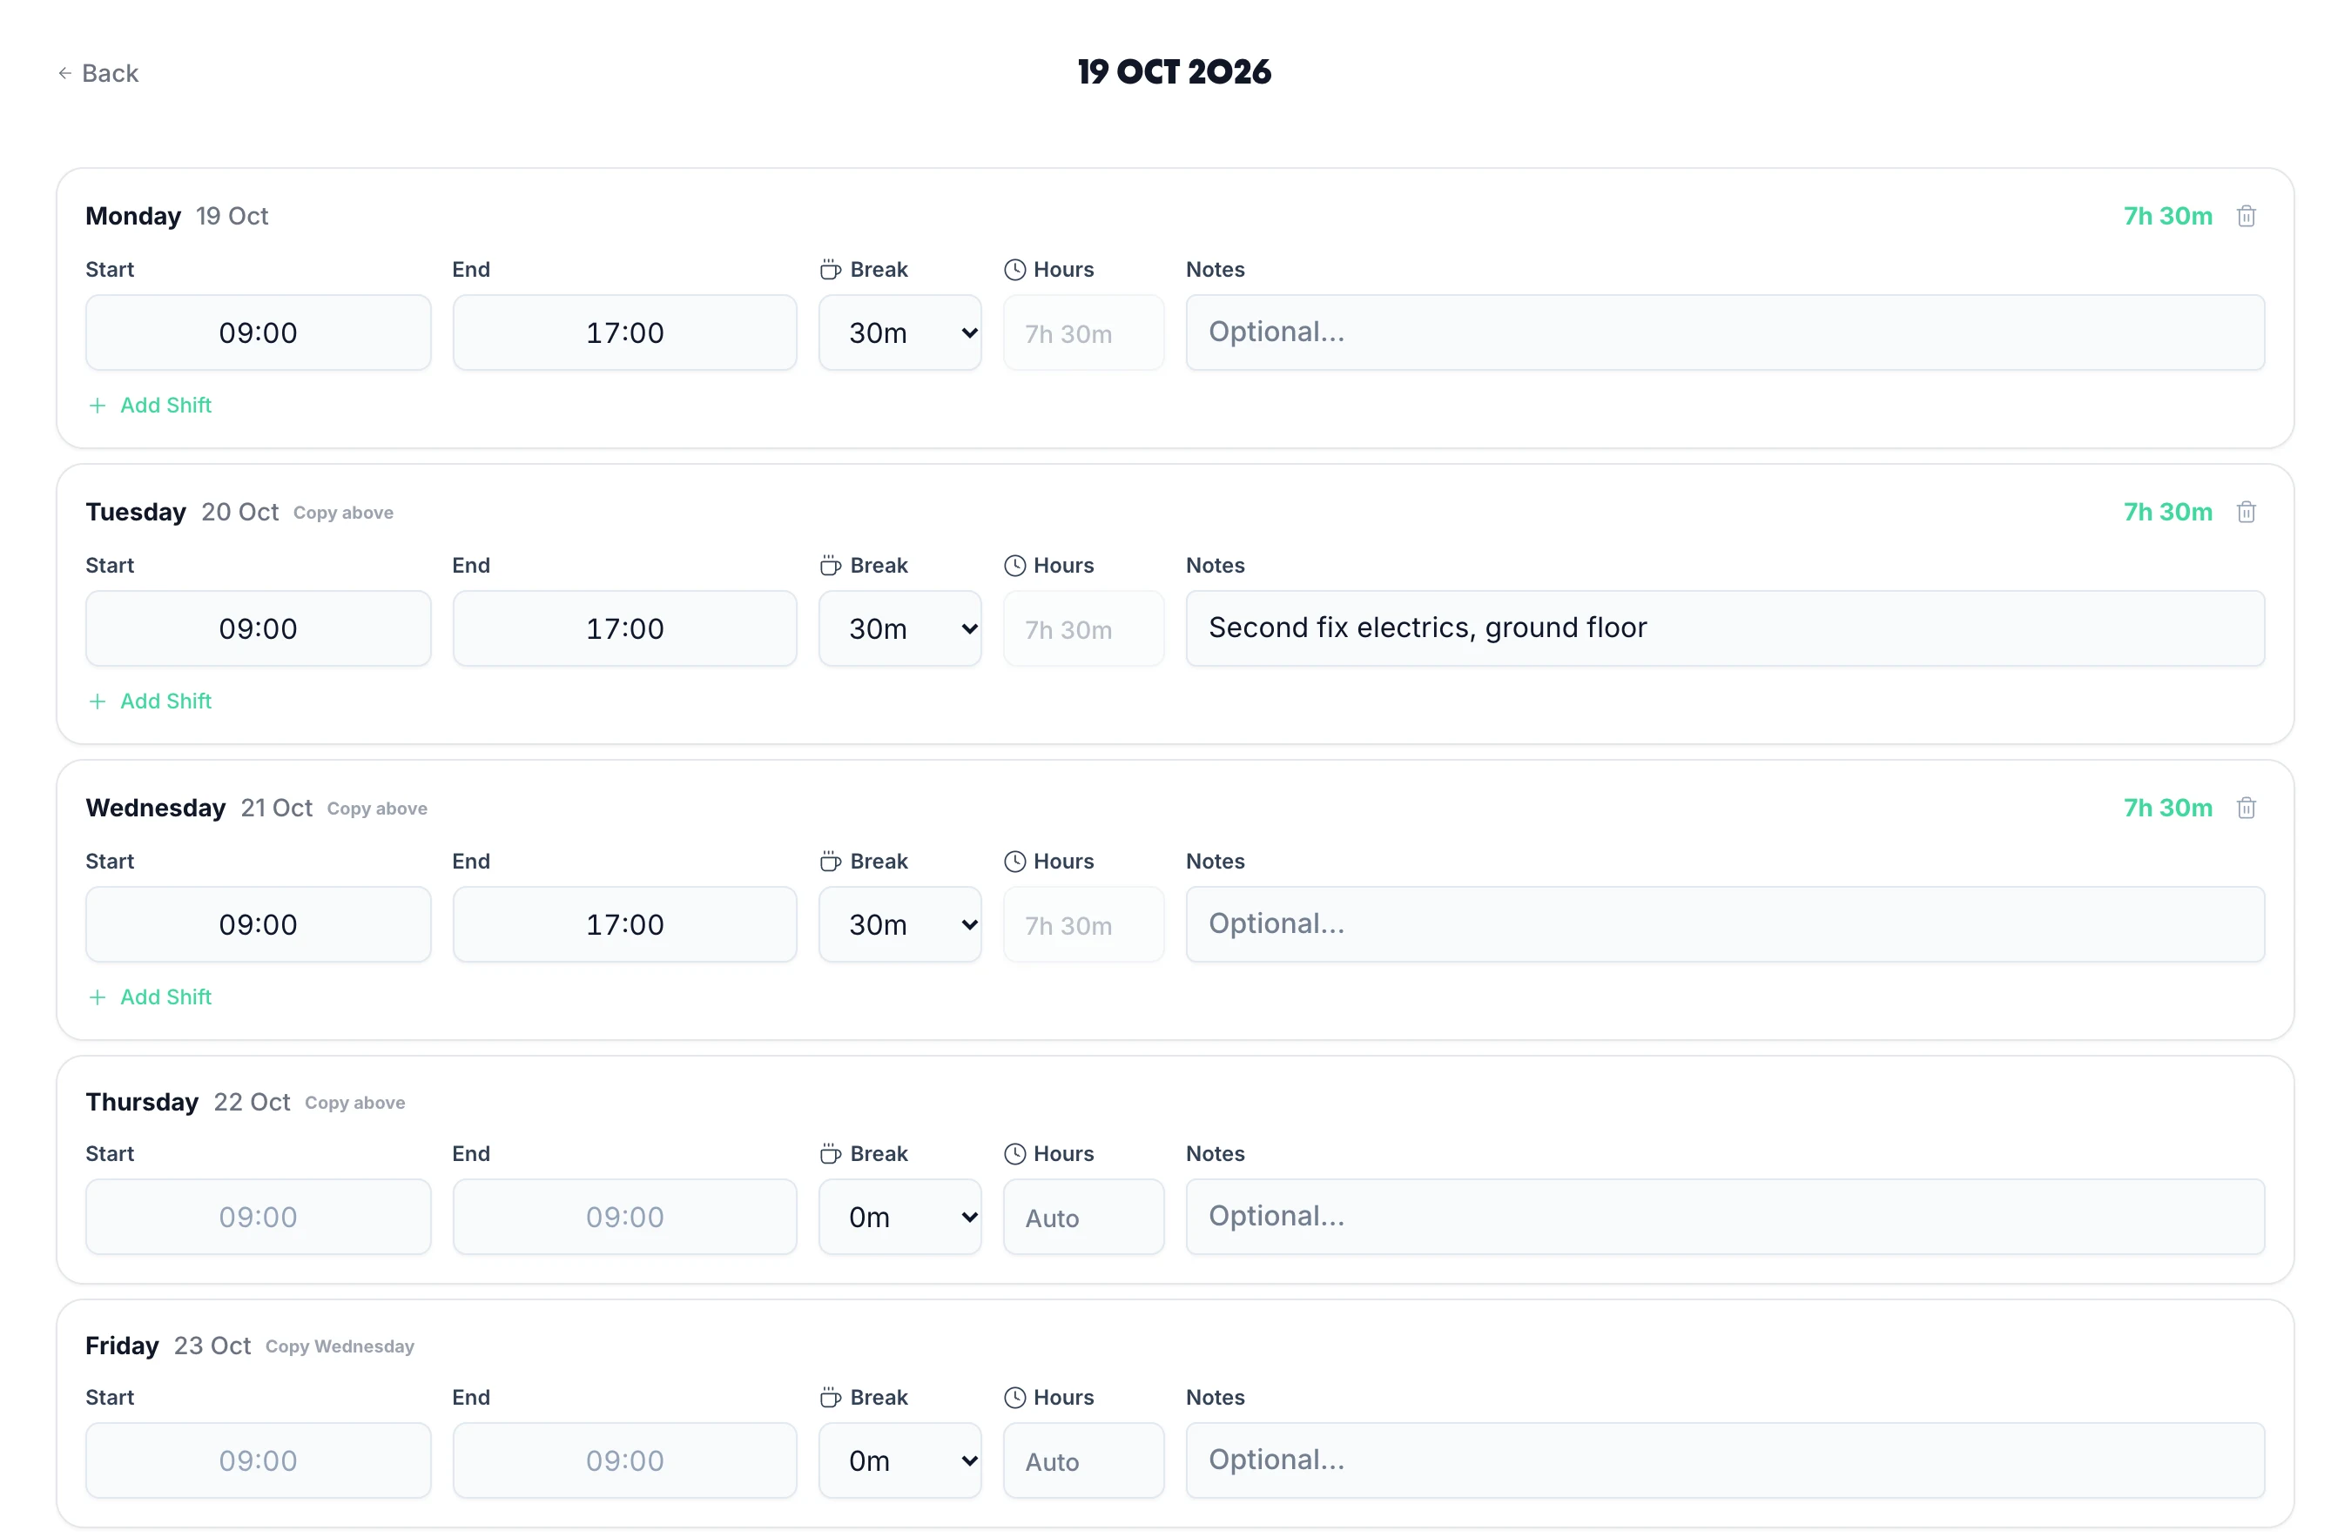
Task: Delete Wednesday's shift with trash icon
Action: coord(2246,809)
